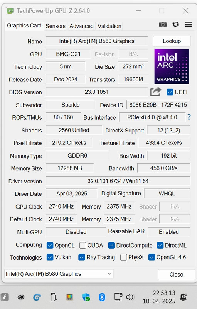The height and width of the screenshot is (309, 197).
Task: Click the Resizable BAR value Enabled
Action: pyautogui.click(x=169, y=232)
